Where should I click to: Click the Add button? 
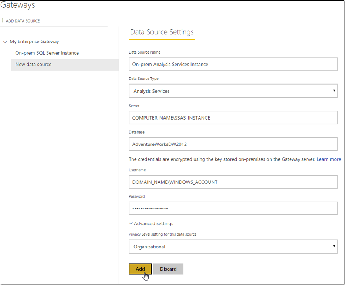pyautogui.click(x=140, y=269)
